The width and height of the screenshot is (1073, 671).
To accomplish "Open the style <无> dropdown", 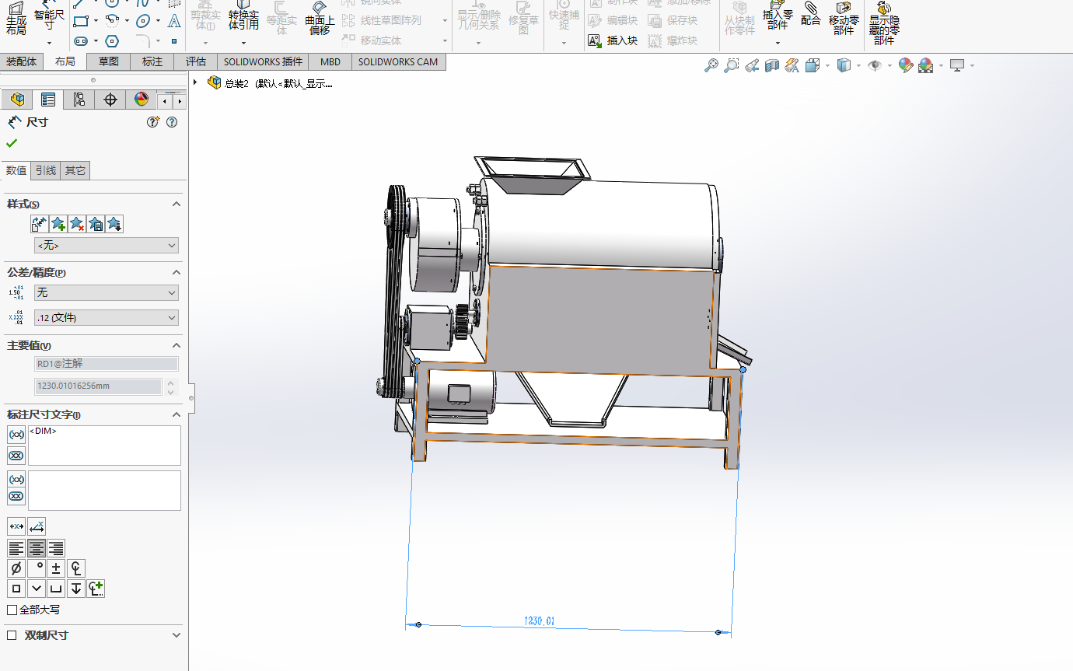I will 106,246.
